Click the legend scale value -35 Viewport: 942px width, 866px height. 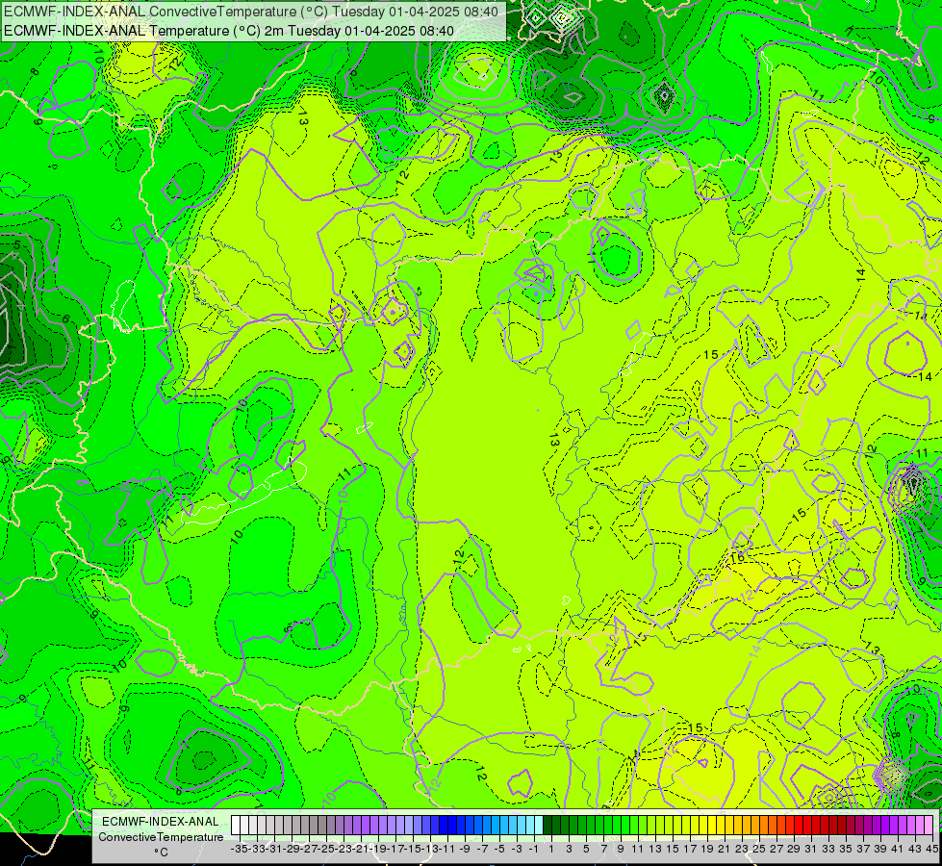[239, 850]
